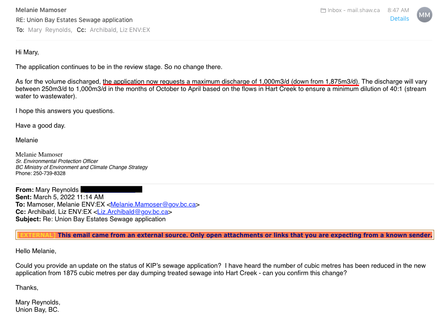Click the Sent: March 5, 2022 date line
444x326 pixels.
[x=59, y=197]
